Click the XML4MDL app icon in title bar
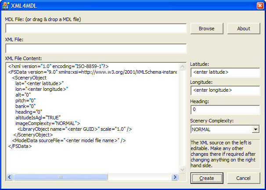 6,6
